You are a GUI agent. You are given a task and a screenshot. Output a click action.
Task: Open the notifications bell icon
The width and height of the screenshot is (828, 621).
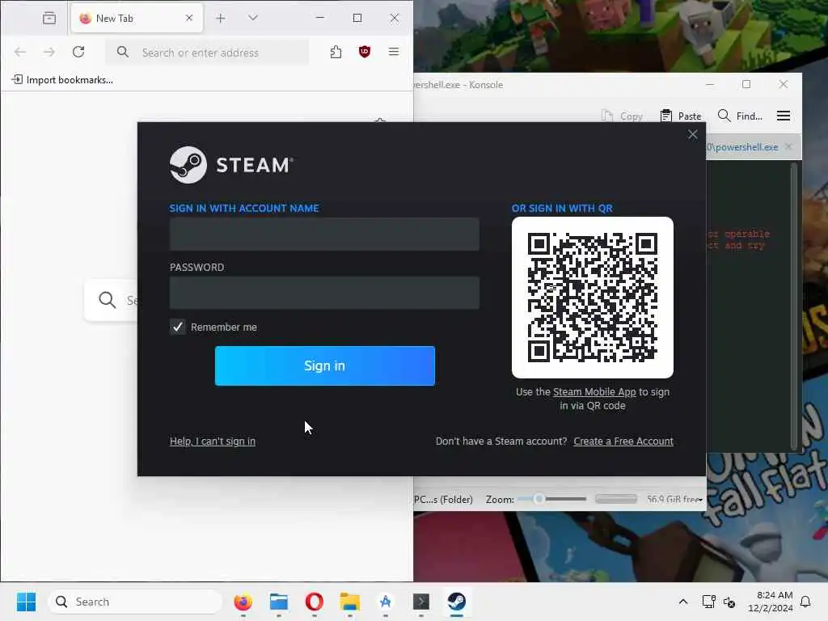pos(805,602)
